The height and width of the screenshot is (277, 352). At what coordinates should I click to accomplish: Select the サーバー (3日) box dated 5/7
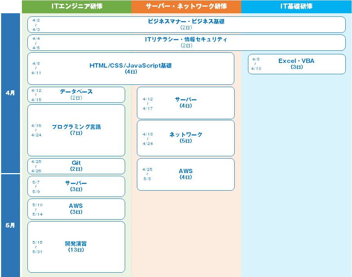(76, 186)
